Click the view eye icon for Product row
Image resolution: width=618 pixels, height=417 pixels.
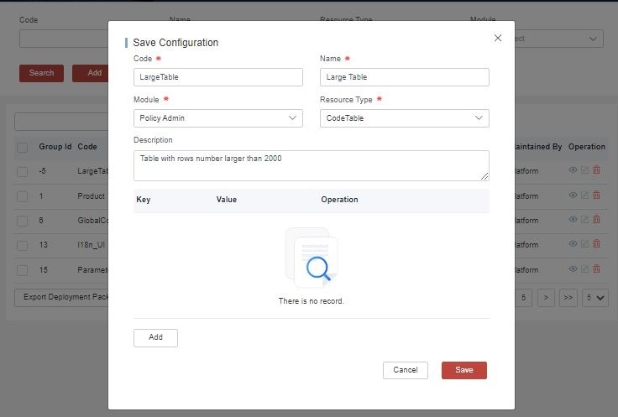click(573, 195)
